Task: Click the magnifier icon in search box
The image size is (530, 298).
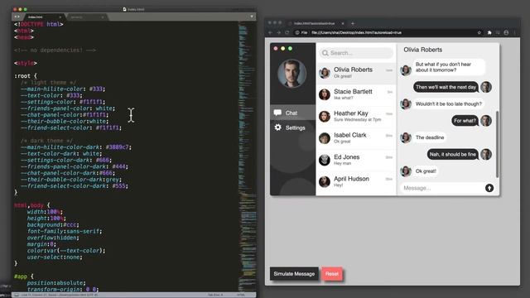Action: (x=325, y=53)
